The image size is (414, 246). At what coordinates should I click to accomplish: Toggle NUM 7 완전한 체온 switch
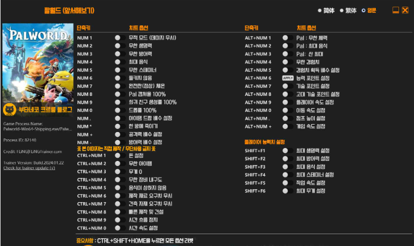tap(120, 86)
